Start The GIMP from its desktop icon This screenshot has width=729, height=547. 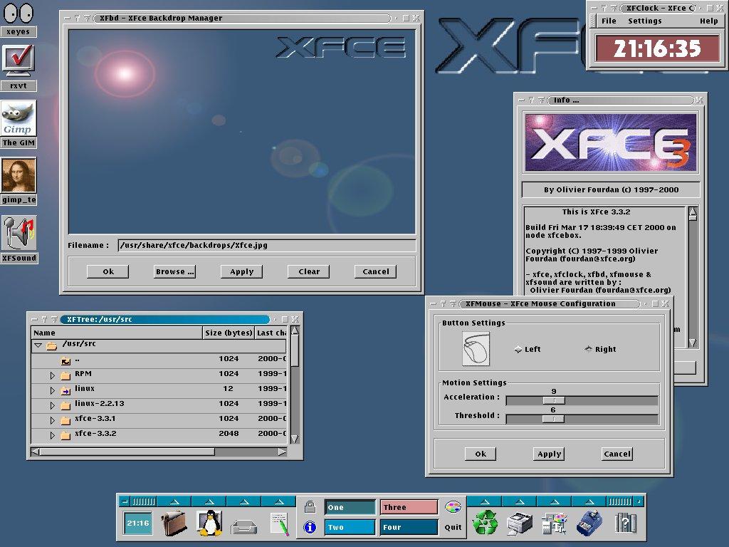pyautogui.click(x=19, y=118)
